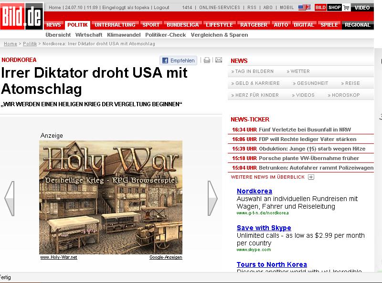Open the VIDEOS link in News box
Image resolution: width=382 pixels, height=283 pixels.
[x=303, y=95]
